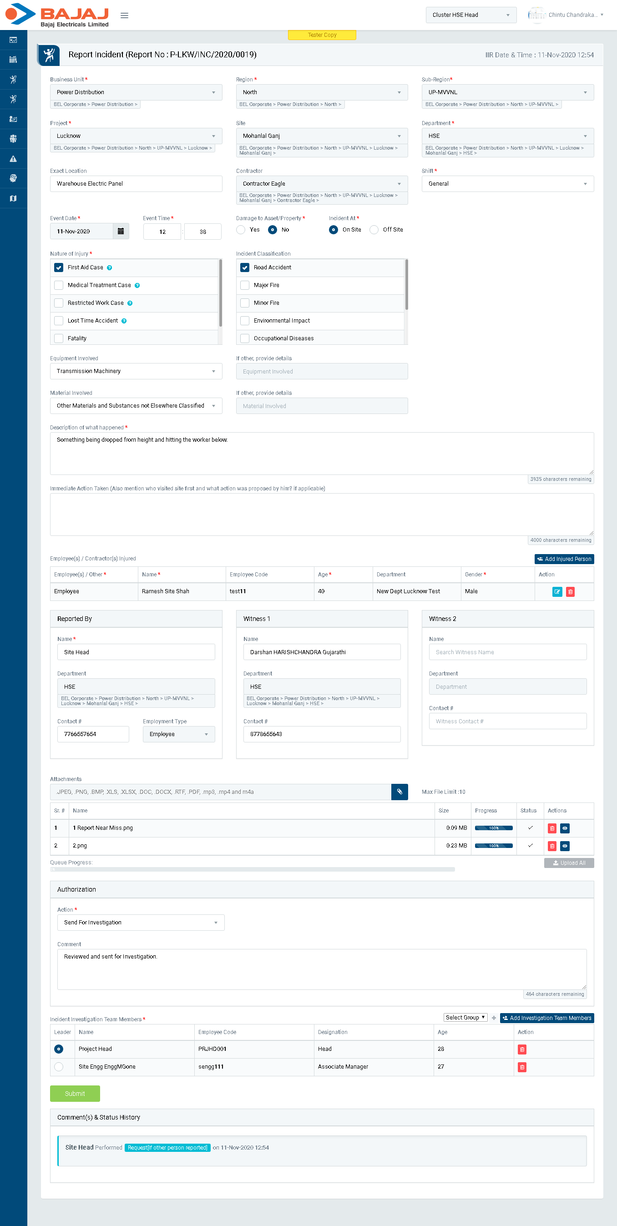Click the hamburger menu icon
The width and height of the screenshot is (617, 1226).
(124, 15)
